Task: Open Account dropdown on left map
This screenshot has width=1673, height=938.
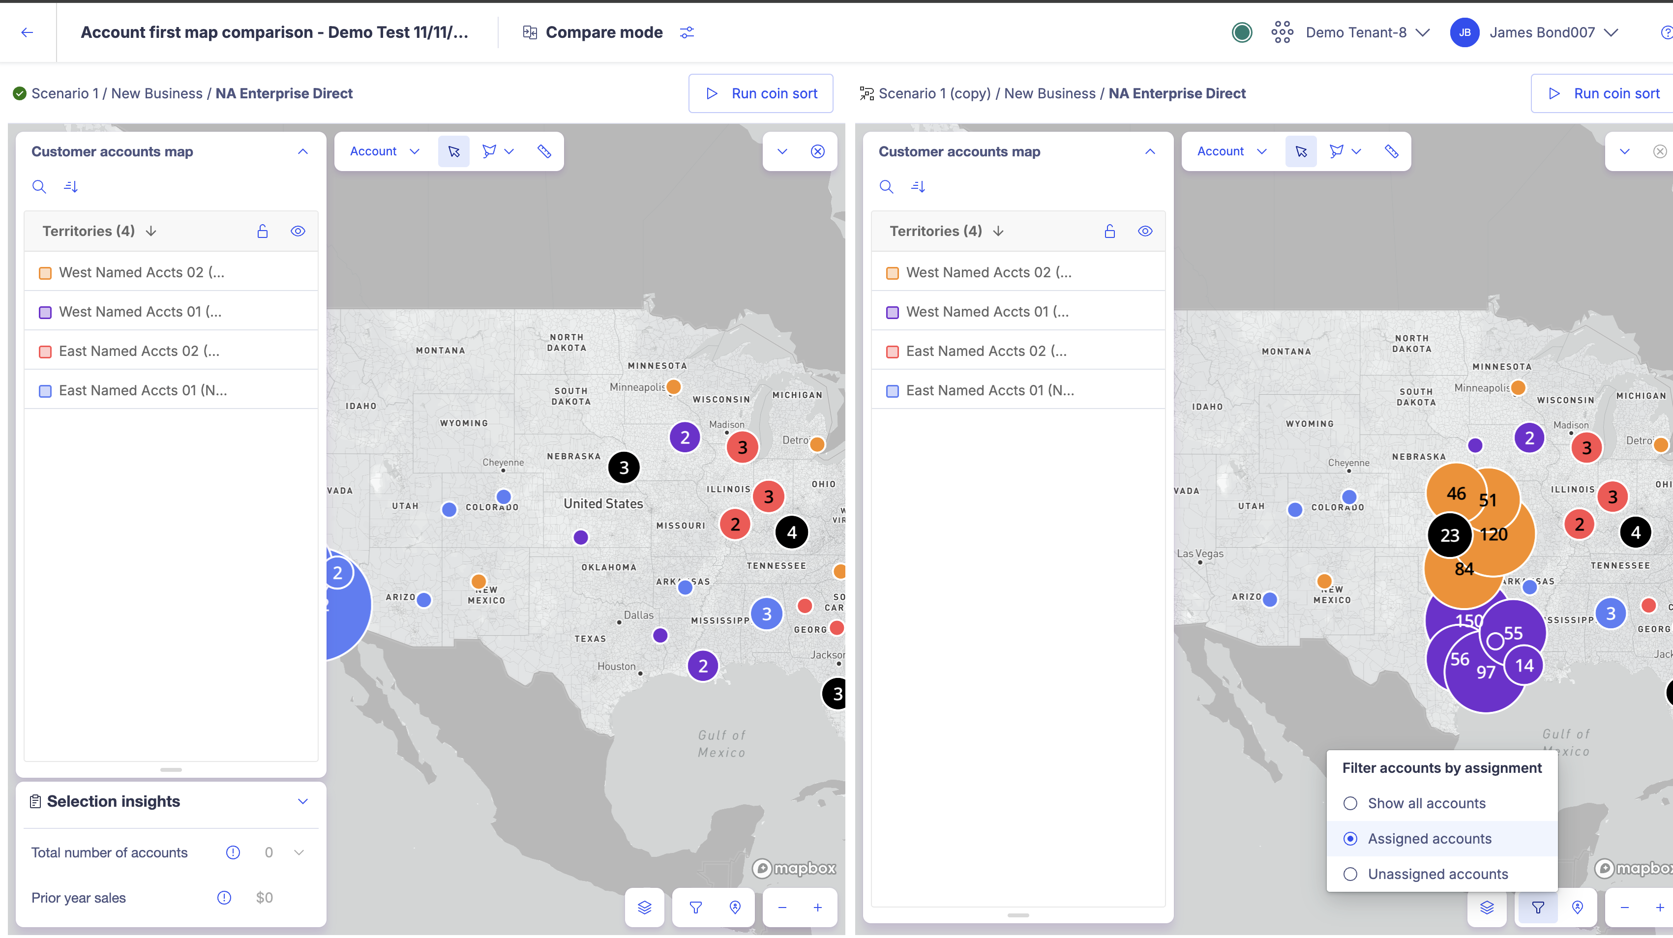Action: tap(385, 151)
